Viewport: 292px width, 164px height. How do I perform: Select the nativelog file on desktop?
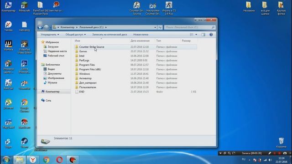pos(24,26)
